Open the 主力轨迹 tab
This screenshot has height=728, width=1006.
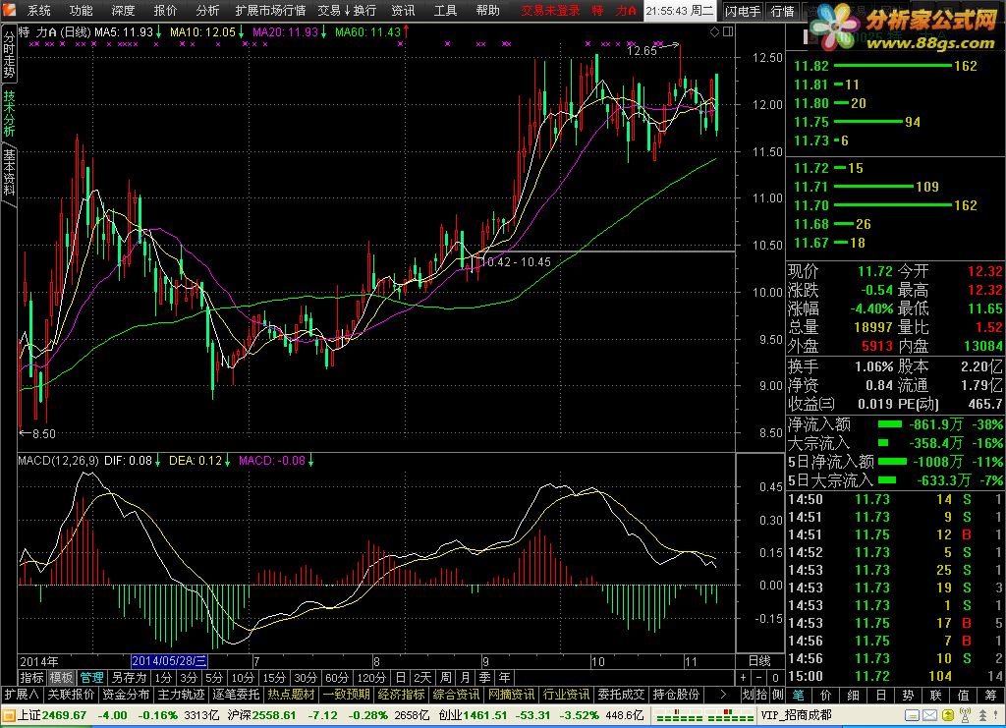[181, 695]
